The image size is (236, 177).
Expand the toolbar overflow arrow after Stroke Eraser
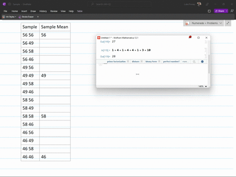pyautogui.click(x=38, y=17)
